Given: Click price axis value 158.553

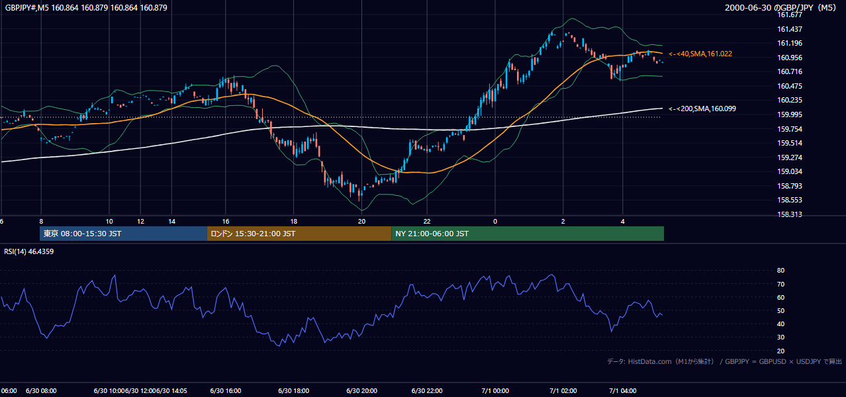Looking at the screenshot, I should coord(790,200).
